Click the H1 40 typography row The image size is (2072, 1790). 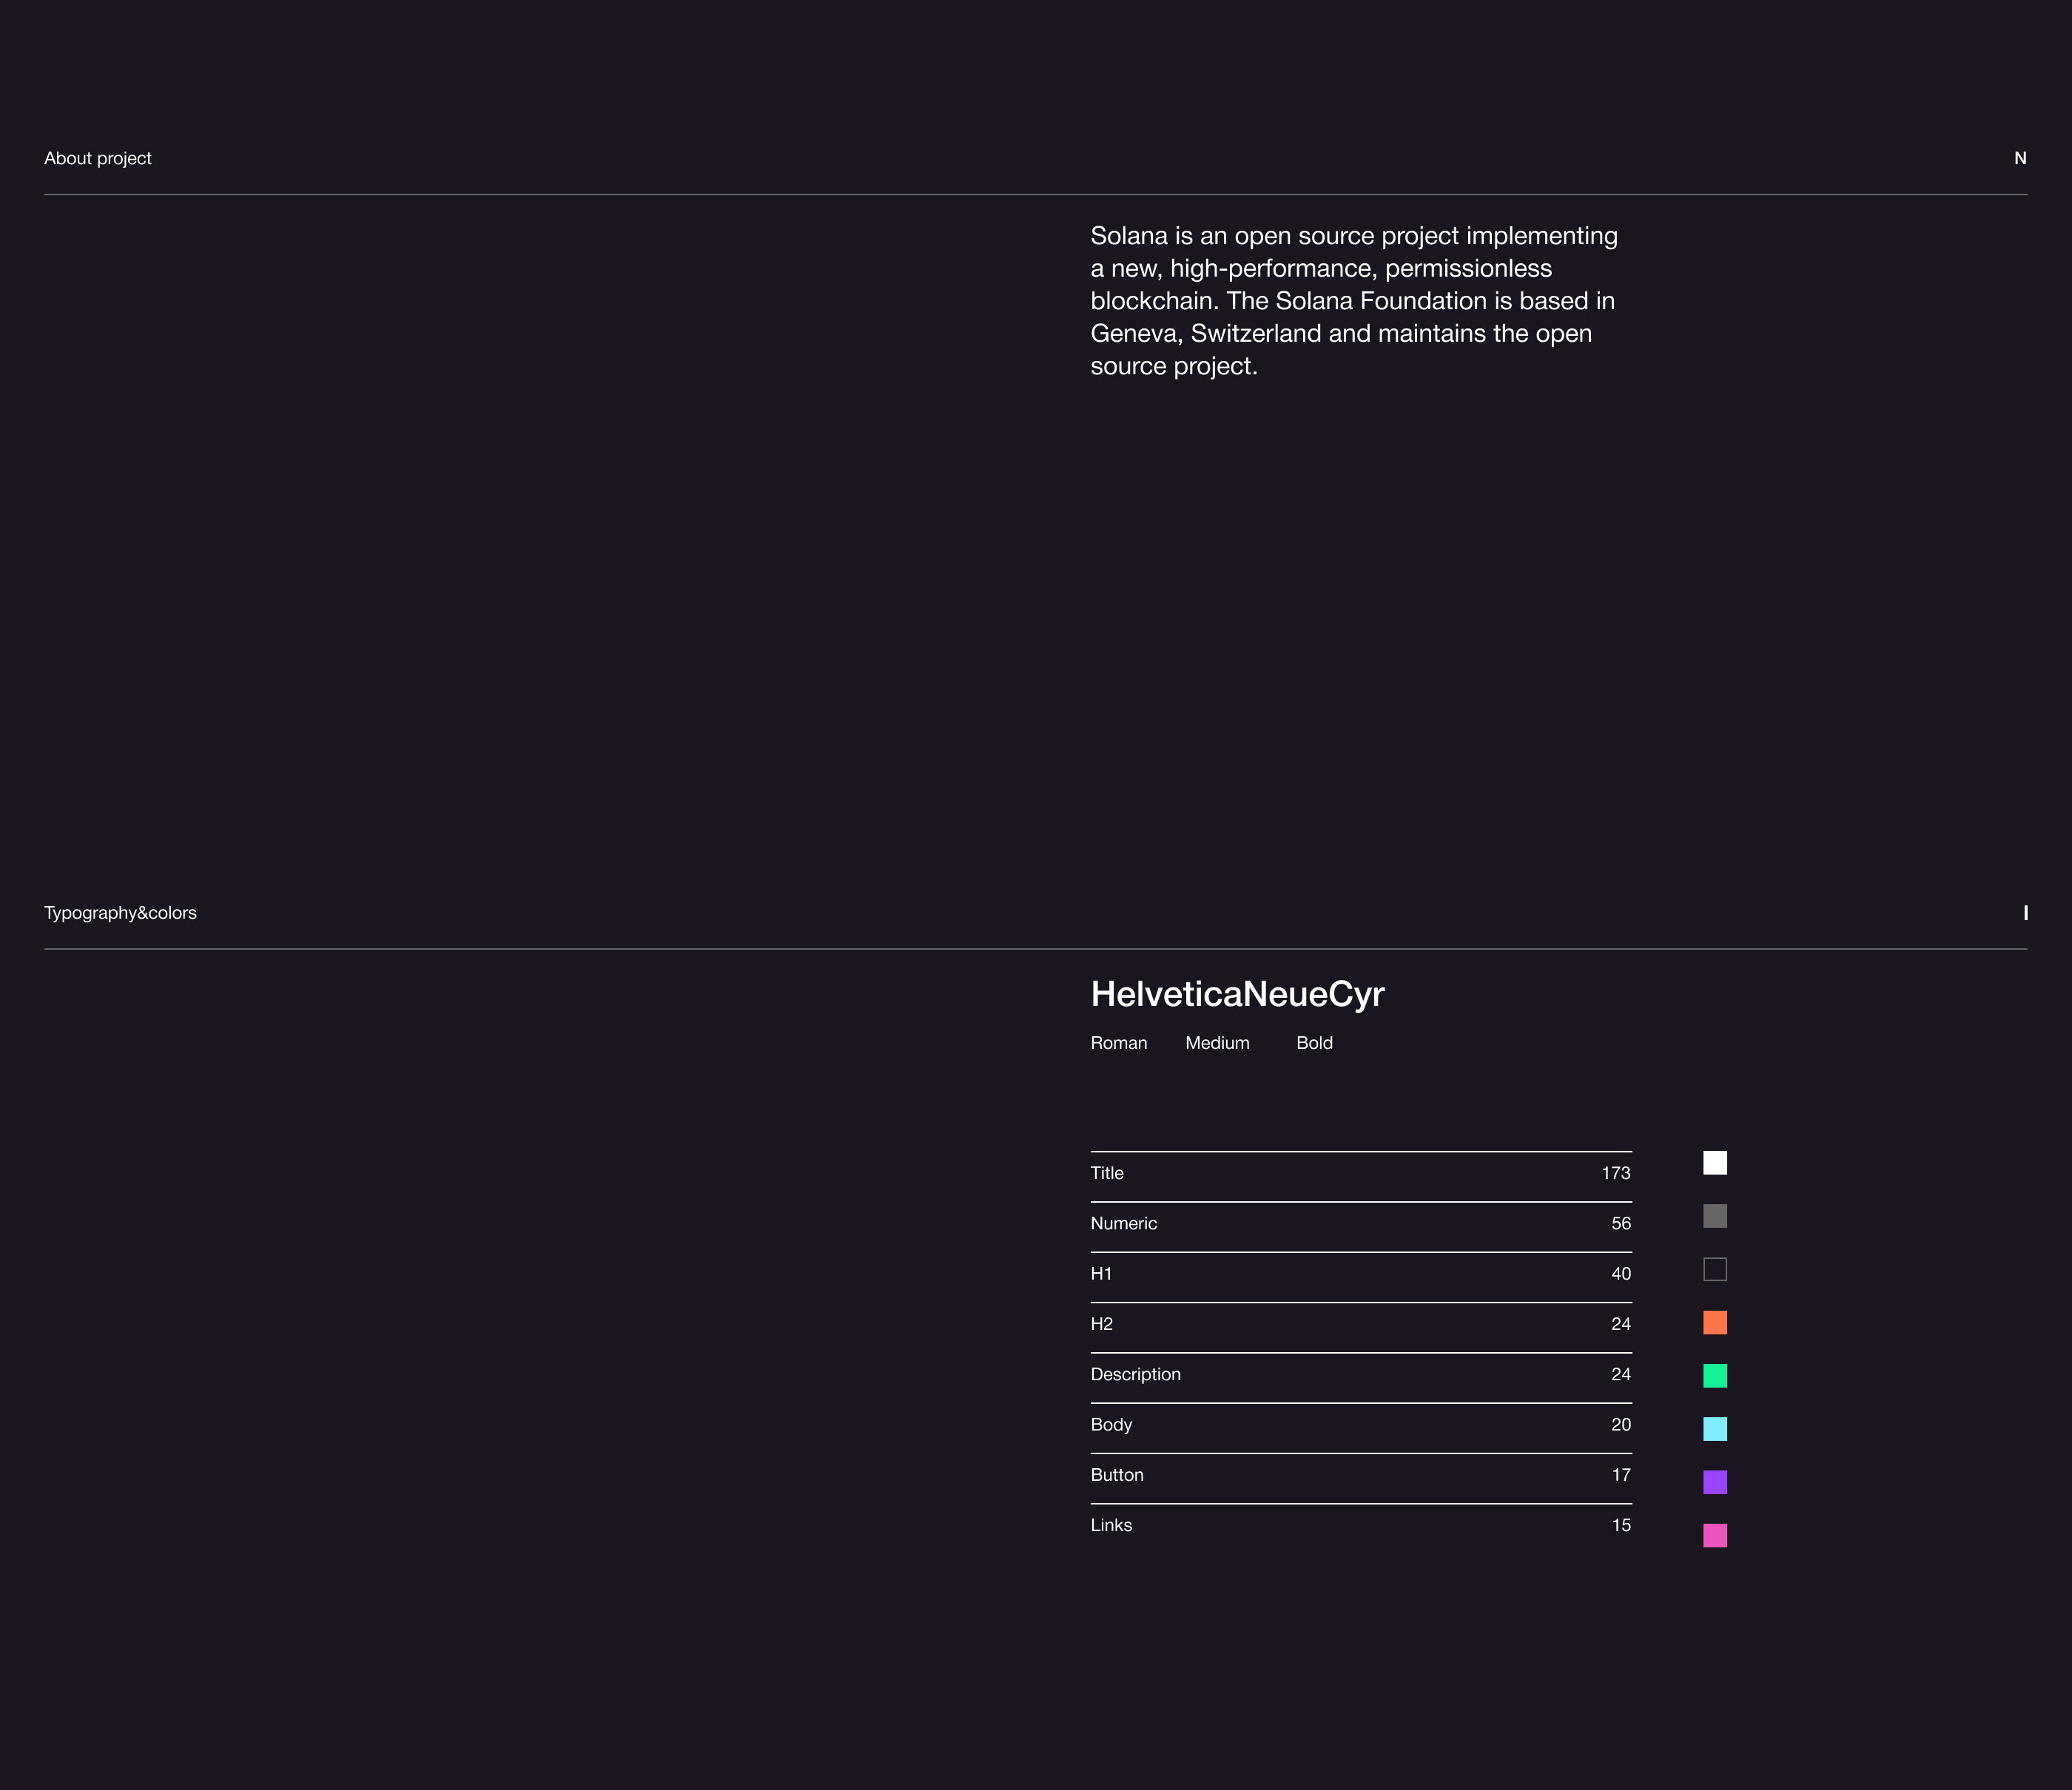click(x=1360, y=1273)
